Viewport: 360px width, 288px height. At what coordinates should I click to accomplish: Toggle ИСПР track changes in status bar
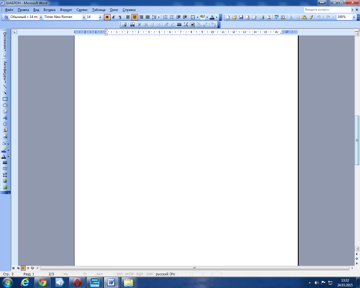click(x=130, y=274)
